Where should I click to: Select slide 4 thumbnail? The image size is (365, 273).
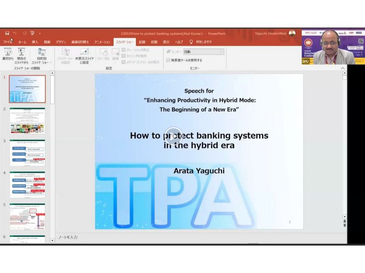pyautogui.click(x=27, y=184)
